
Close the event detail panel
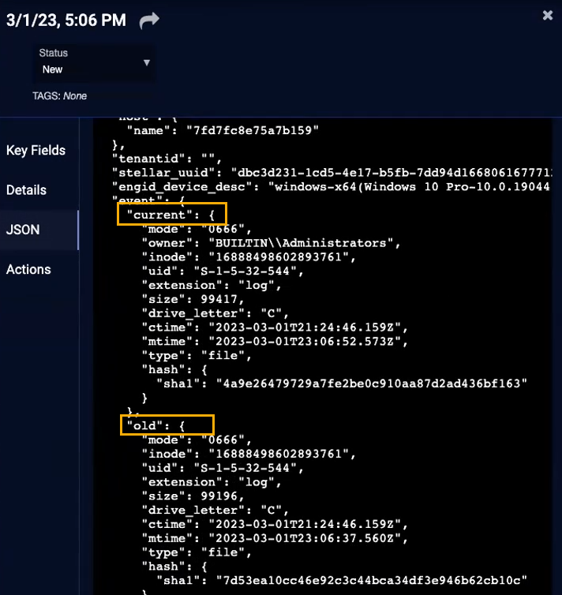(548, 15)
